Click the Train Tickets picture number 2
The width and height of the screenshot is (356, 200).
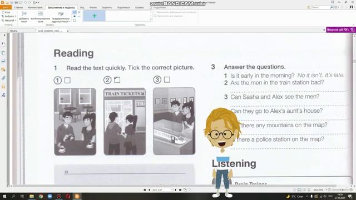coord(125,122)
